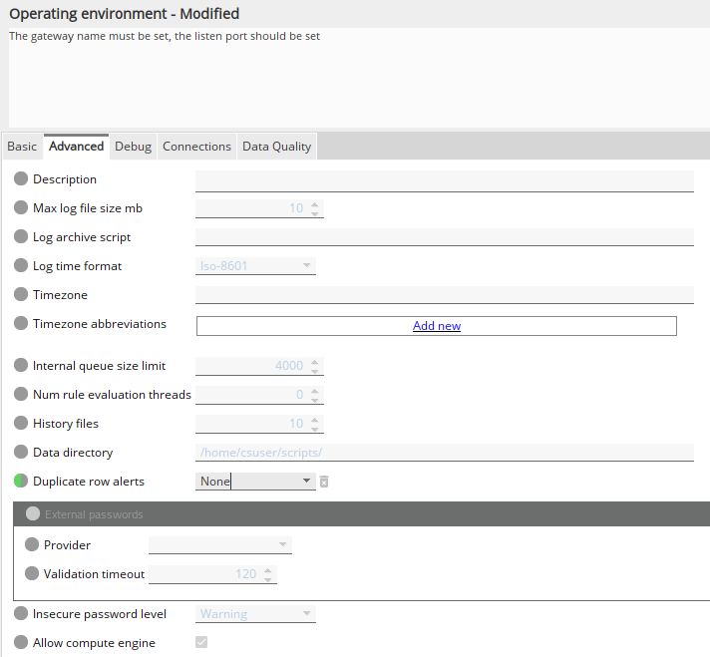The height and width of the screenshot is (657, 710).
Task: Click the circle beside Internal queue size limit
Action: pyautogui.click(x=21, y=366)
